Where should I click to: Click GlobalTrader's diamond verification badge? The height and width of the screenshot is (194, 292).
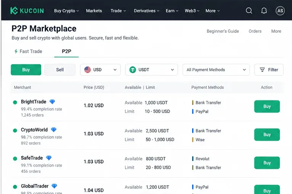(54, 186)
